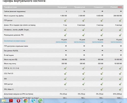Click the Место на диске под файлы label
127x103 pixels.
(14, 16)
